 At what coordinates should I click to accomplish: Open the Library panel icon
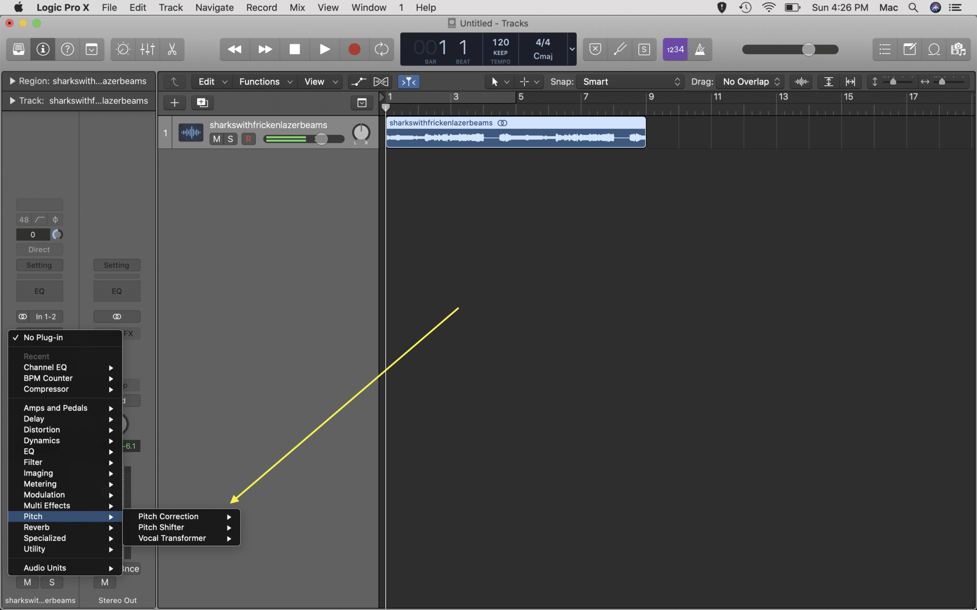(x=19, y=49)
